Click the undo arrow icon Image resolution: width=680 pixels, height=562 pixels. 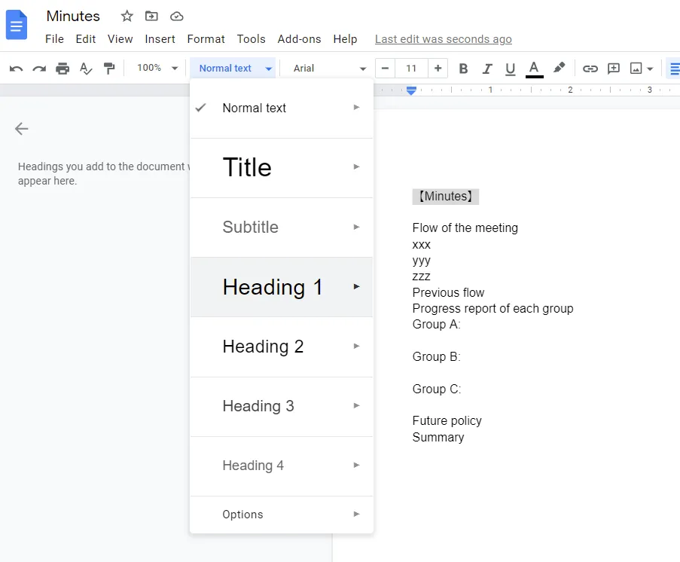pyautogui.click(x=16, y=69)
